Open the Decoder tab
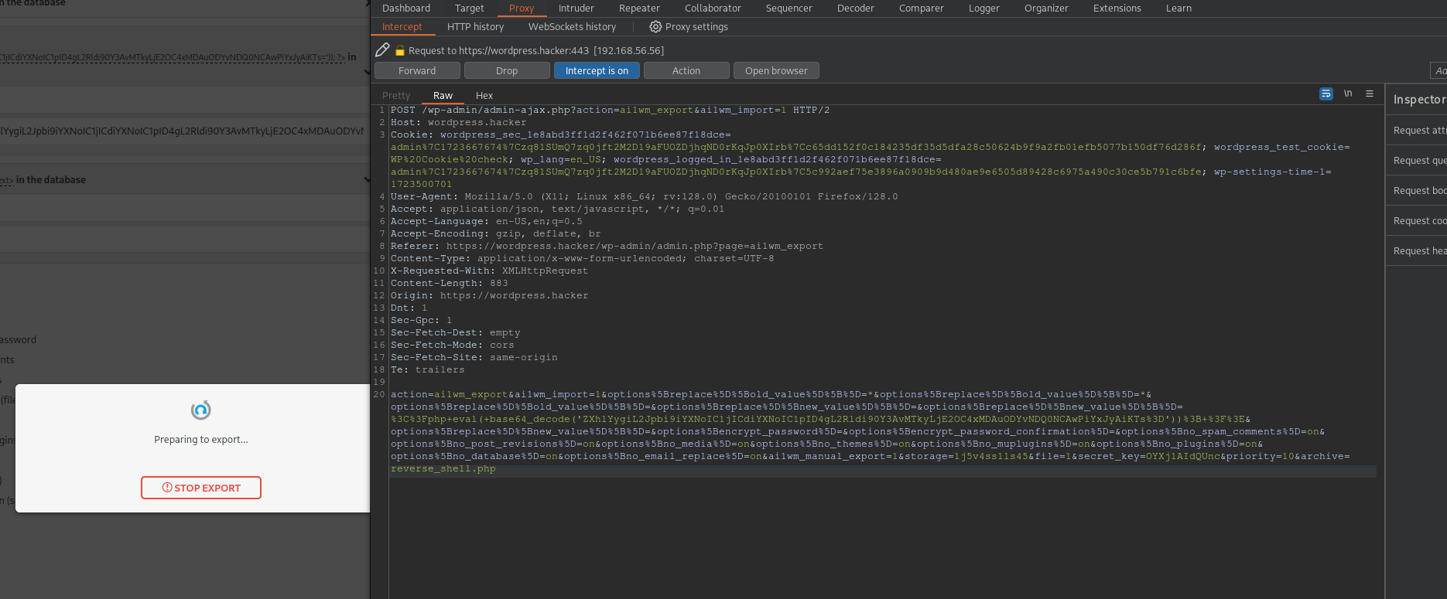1447x599 pixels. 856,9
